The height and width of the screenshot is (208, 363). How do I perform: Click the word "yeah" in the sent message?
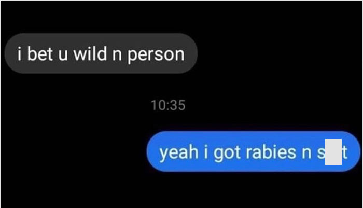click(179, 154)
